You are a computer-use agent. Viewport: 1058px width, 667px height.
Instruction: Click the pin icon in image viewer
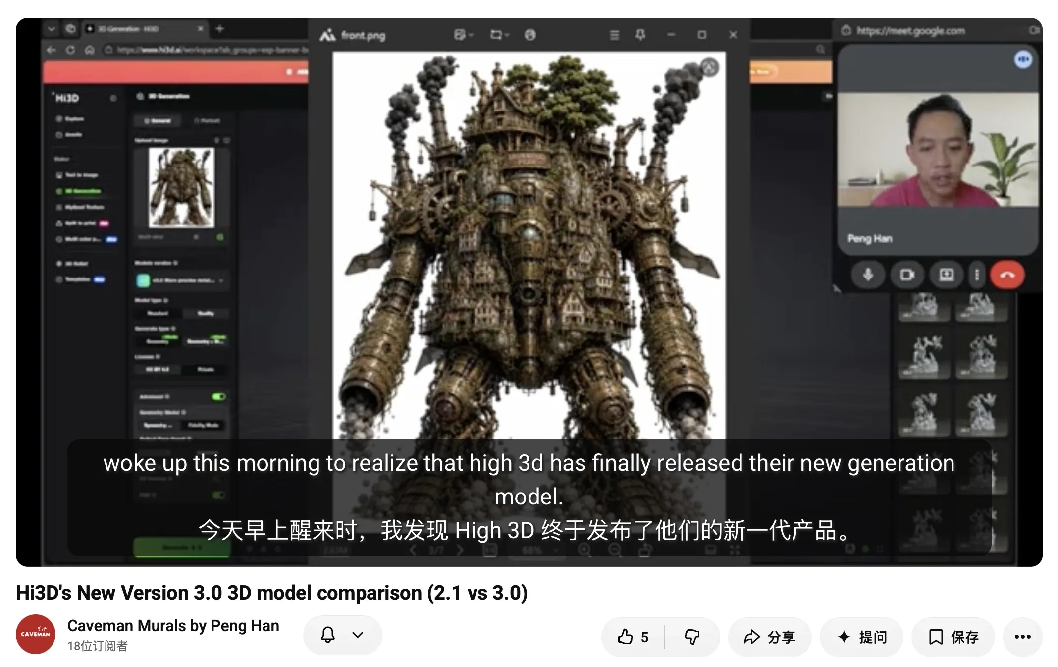pyautogui.click(x=640, y=35)
